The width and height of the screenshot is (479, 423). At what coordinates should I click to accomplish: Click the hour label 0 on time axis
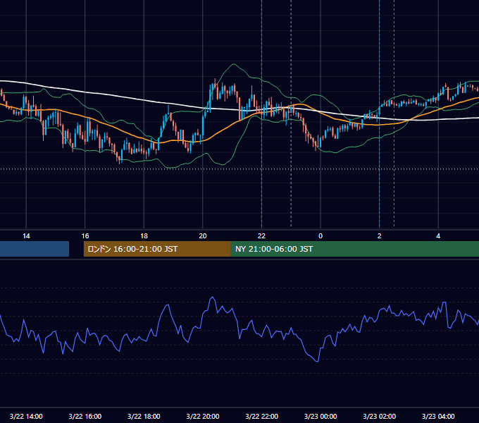click(x=321, y=236)
